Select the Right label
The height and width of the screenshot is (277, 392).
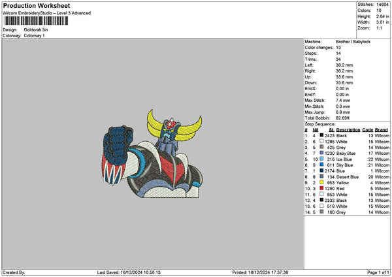310,71
